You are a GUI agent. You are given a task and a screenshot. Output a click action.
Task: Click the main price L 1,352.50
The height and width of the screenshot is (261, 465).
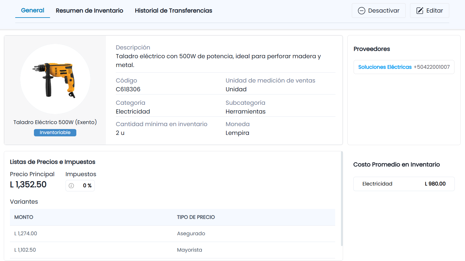(28, 184)
